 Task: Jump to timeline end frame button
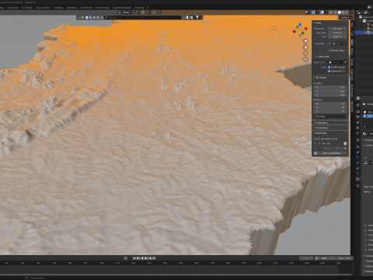click(x=154, y=258)
